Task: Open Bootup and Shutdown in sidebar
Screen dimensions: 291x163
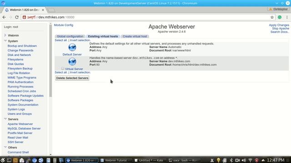Action: coord(22,46)
